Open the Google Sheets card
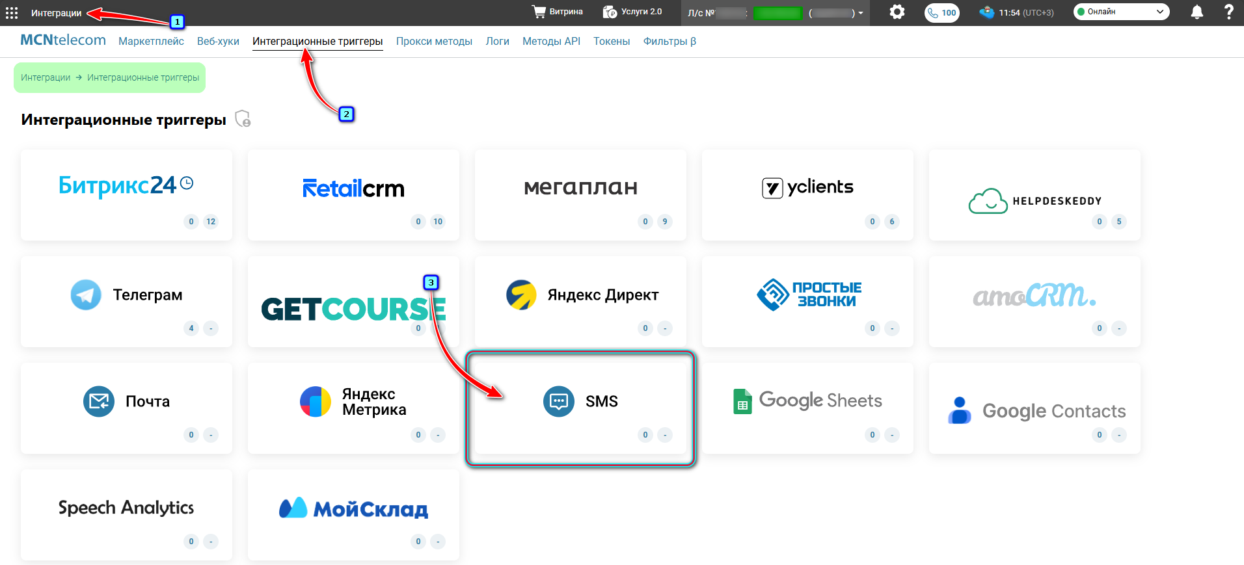Viewport: 1244px width, 565px height. coord(807,408)
